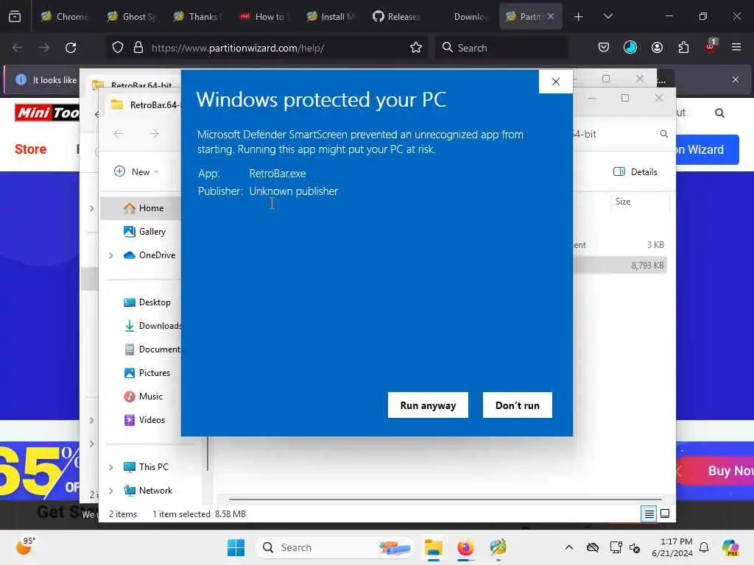
Task: Switch to large icons view in Explorer
Action: point(665,514)
